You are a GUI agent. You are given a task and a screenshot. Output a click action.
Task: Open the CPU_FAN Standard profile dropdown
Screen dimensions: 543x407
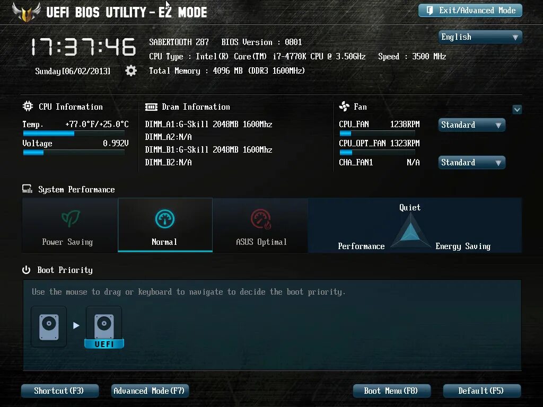click(x=471, y=125)
